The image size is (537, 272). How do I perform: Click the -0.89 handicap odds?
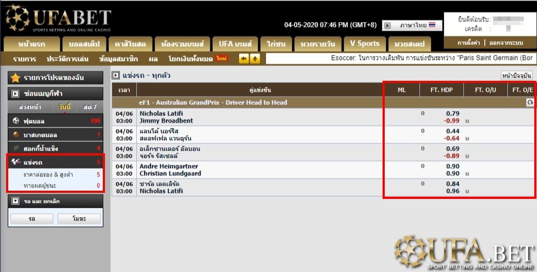451,156
